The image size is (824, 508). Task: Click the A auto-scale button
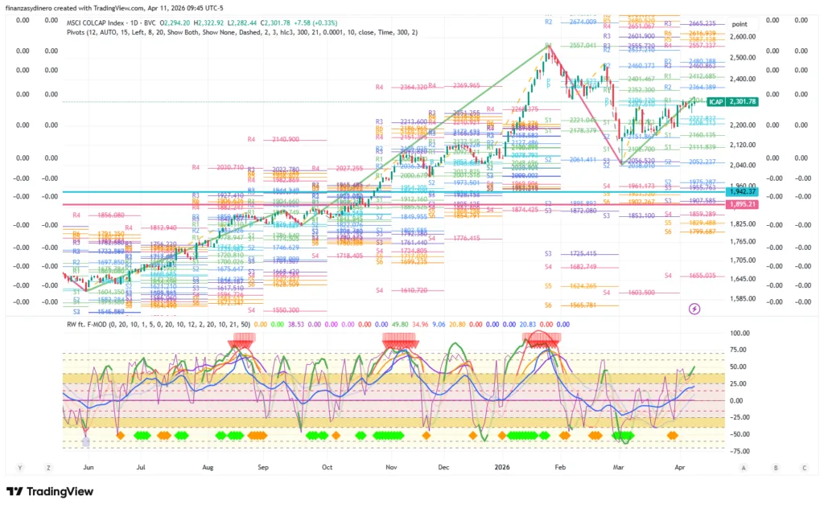pyautogui.click(x=744, y=467)
